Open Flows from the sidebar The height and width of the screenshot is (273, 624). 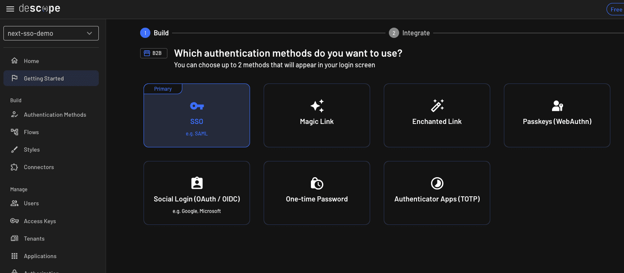[14, 132]
